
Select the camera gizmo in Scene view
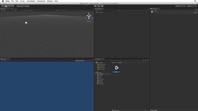click(26, 23)
